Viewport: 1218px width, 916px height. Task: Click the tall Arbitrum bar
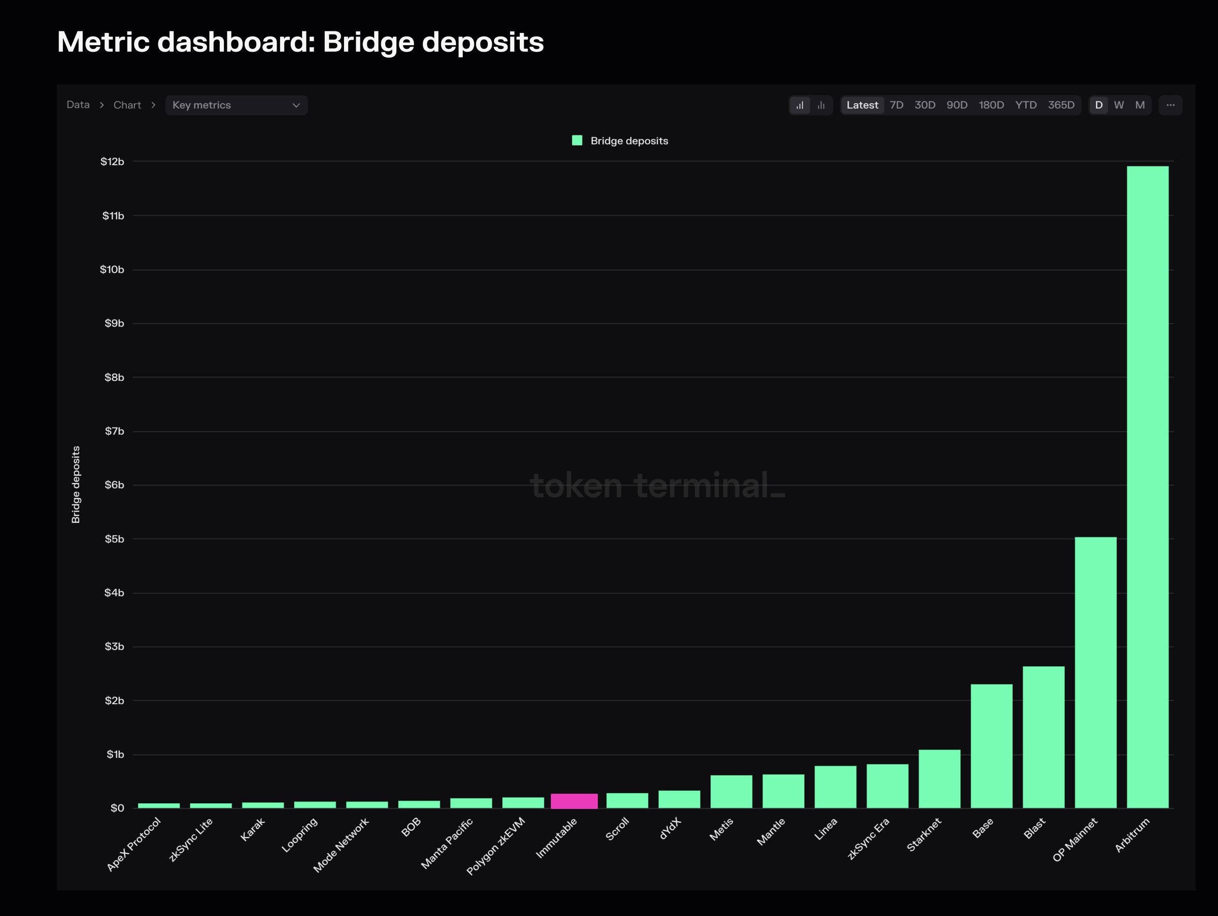click(1147, 487)
